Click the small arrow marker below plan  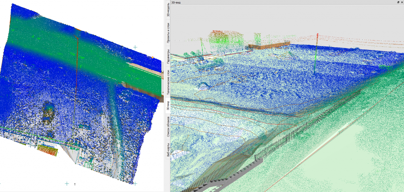click(75, 184)
